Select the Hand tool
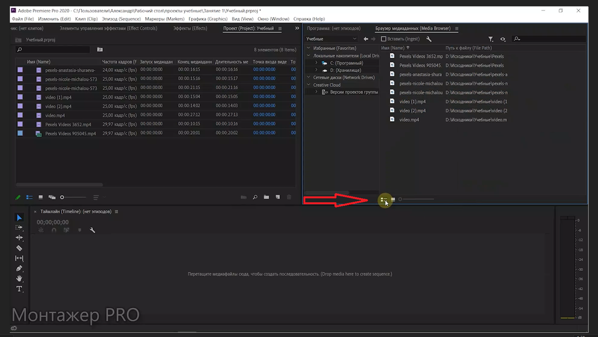This screenshot has height=337, width=598. 19,278
